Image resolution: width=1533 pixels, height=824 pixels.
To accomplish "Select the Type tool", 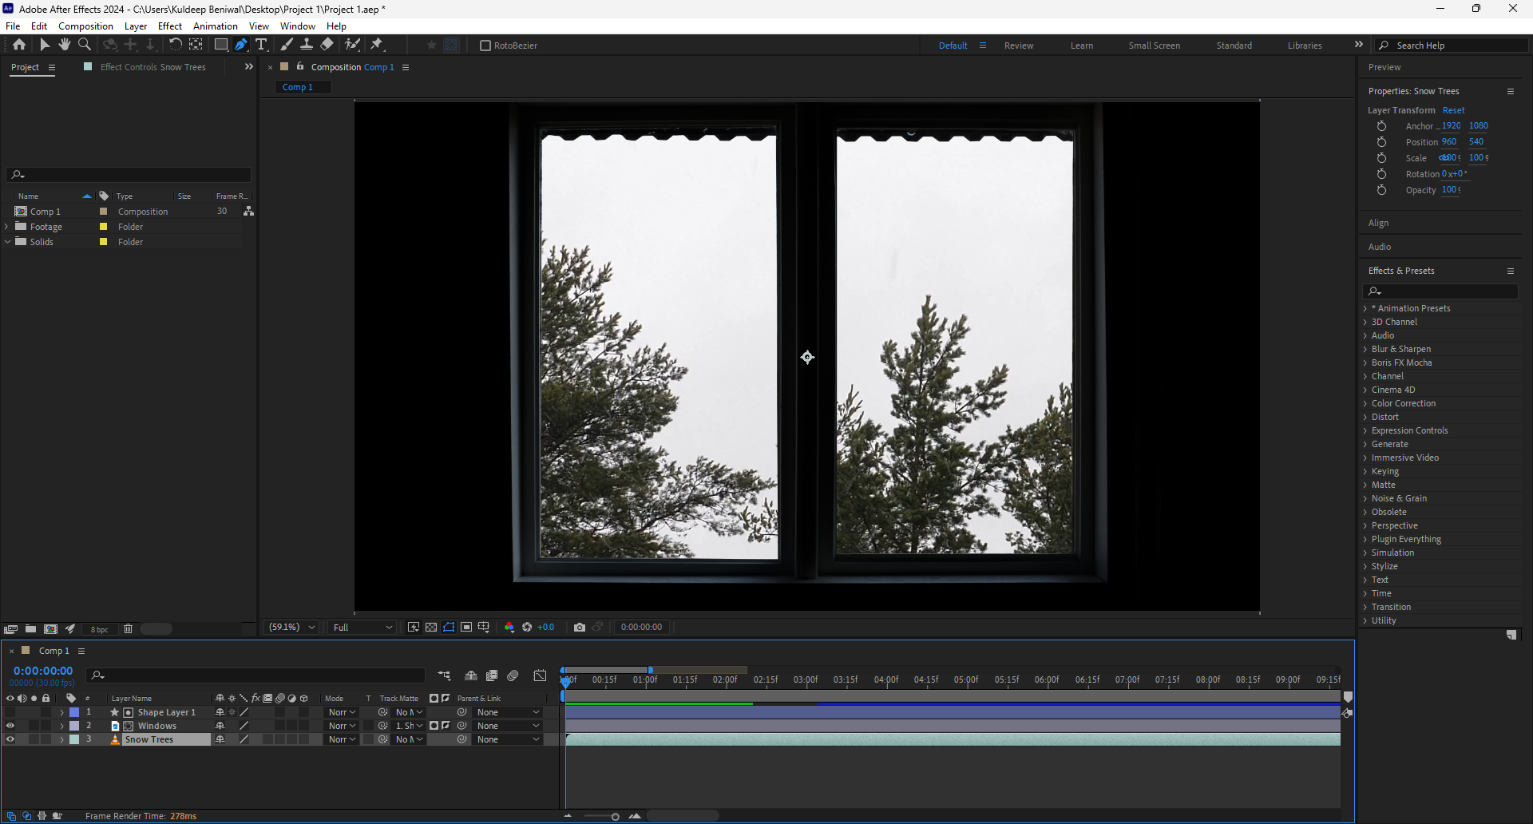I will pyautogui.click(x=261, y=45).
